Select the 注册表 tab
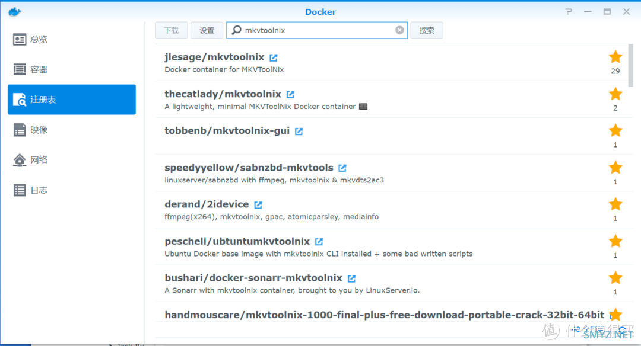 pyautogui.click(x=72, y=100)
